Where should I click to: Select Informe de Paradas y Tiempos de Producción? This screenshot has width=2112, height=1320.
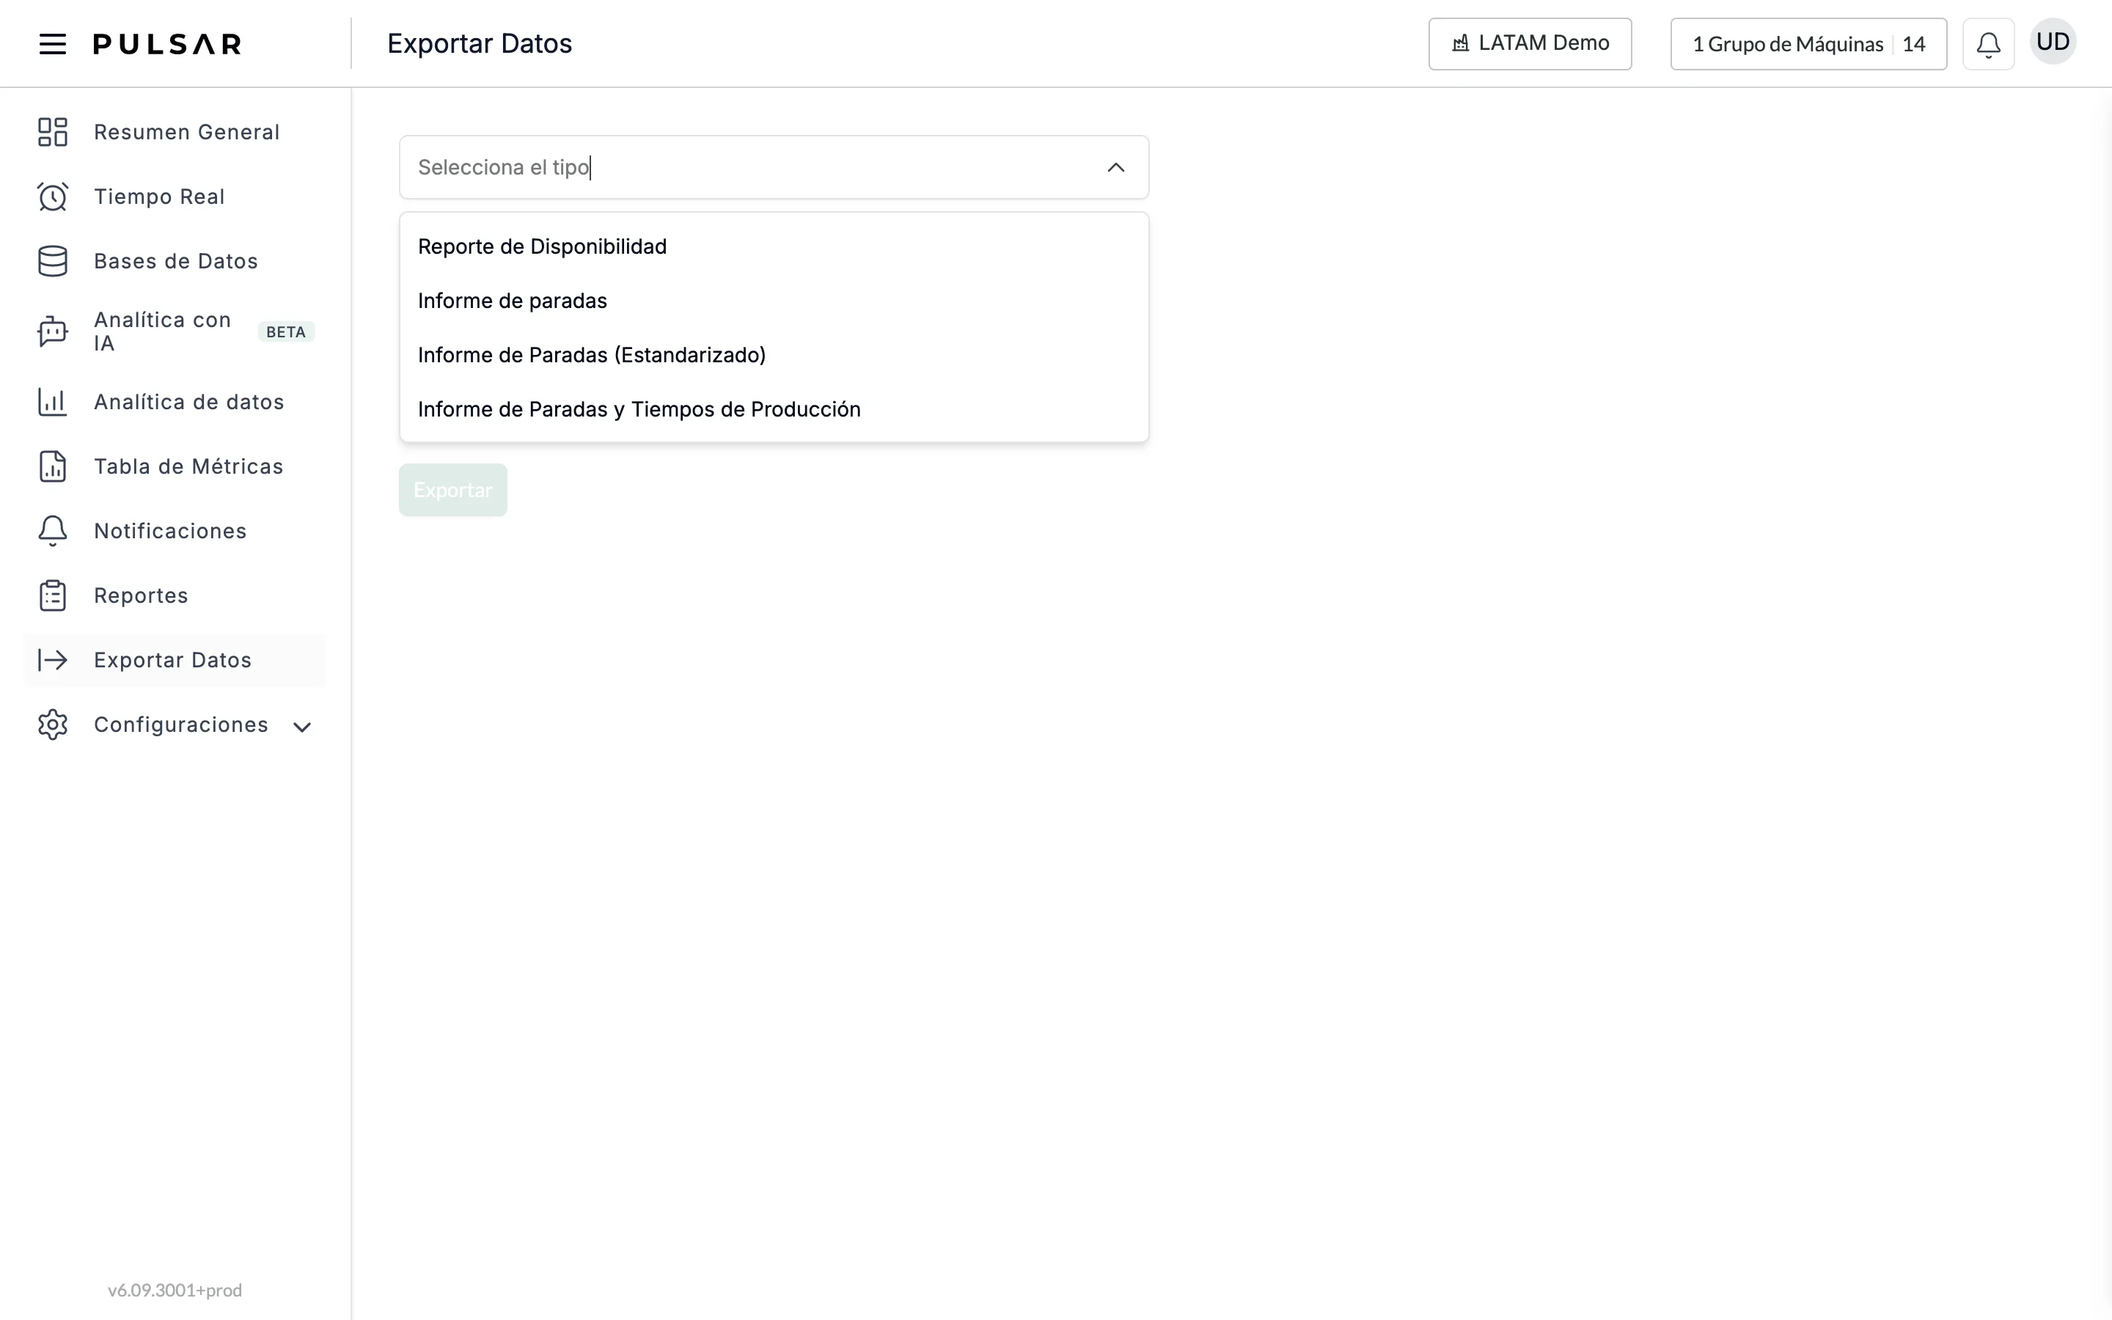[x=773, y=408]
